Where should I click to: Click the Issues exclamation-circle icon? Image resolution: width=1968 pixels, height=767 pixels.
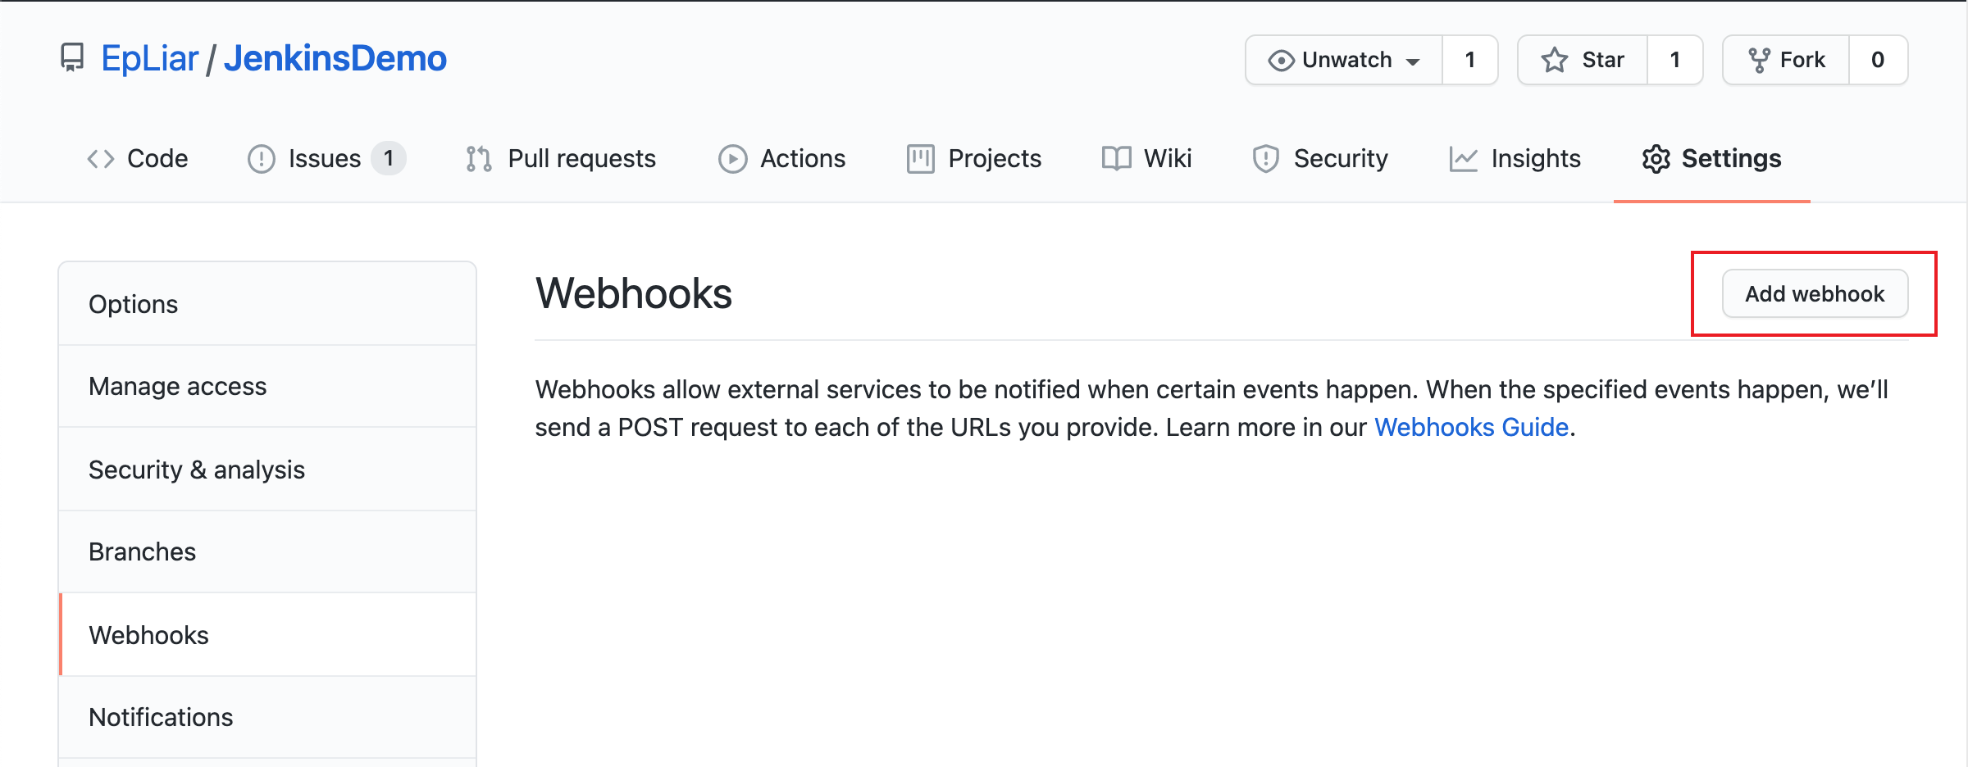pos(260,158)
